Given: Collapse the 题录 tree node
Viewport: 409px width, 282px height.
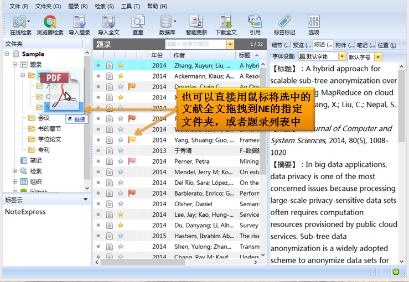Looking at the screenshot, I should 15,64.
